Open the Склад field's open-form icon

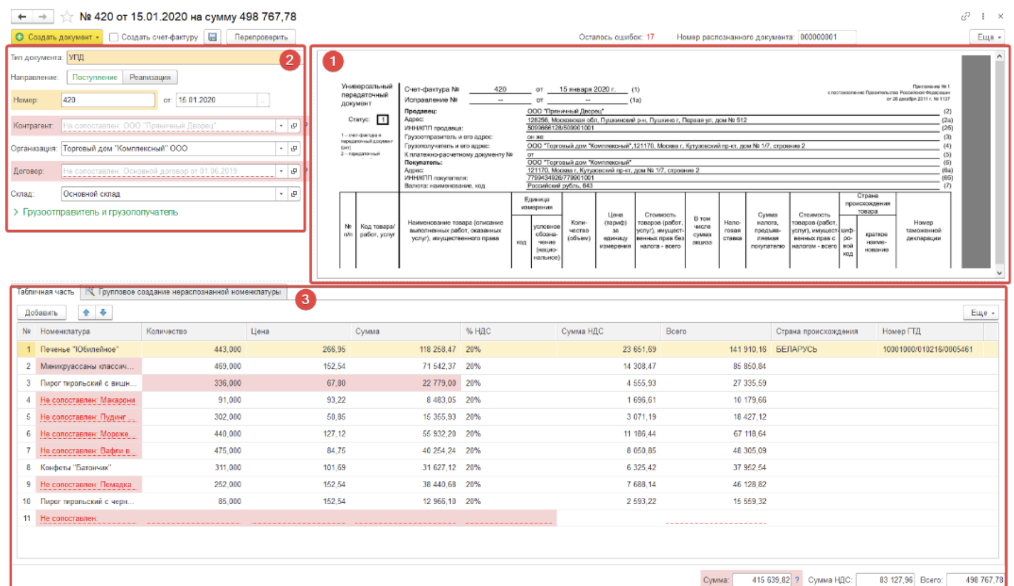(x=294, y=194)
